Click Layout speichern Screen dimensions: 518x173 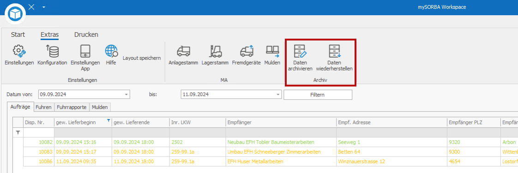pos(142,58)
